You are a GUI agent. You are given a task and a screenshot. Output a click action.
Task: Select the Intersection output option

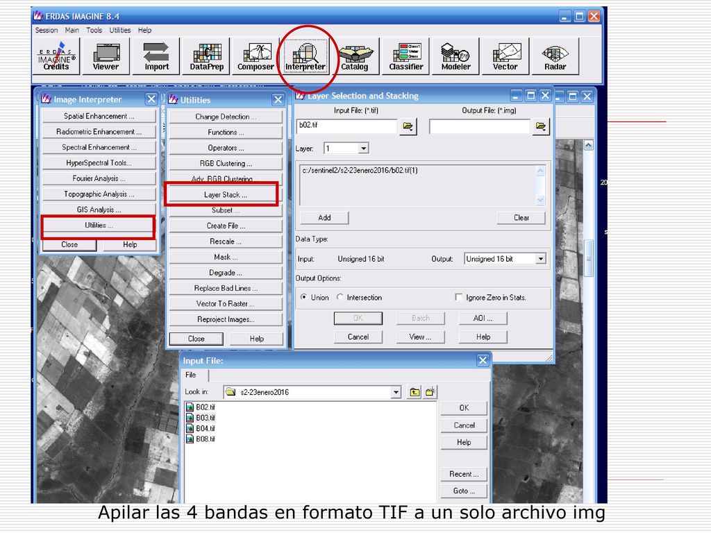(340, 297)
